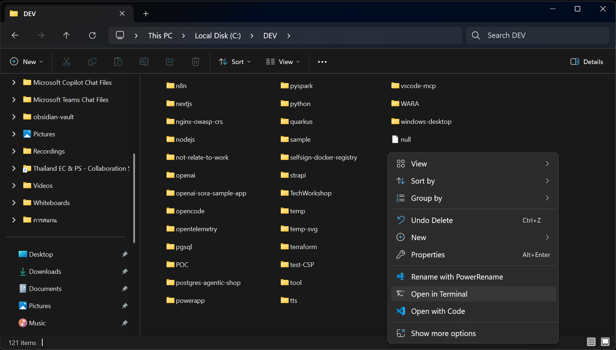Click the Cut scissors icon in toolbar
Screen dimensions: 616x350
point(67,62)
